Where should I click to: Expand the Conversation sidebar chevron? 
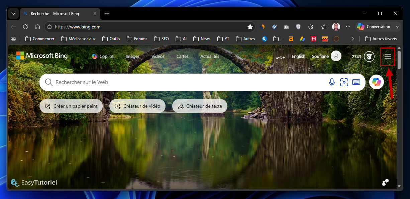point(398,27)
